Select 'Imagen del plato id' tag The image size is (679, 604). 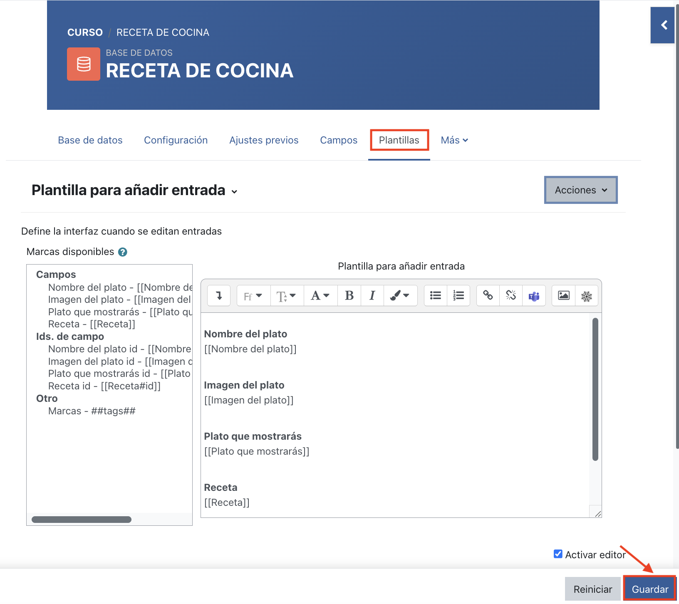coord(120,361)
